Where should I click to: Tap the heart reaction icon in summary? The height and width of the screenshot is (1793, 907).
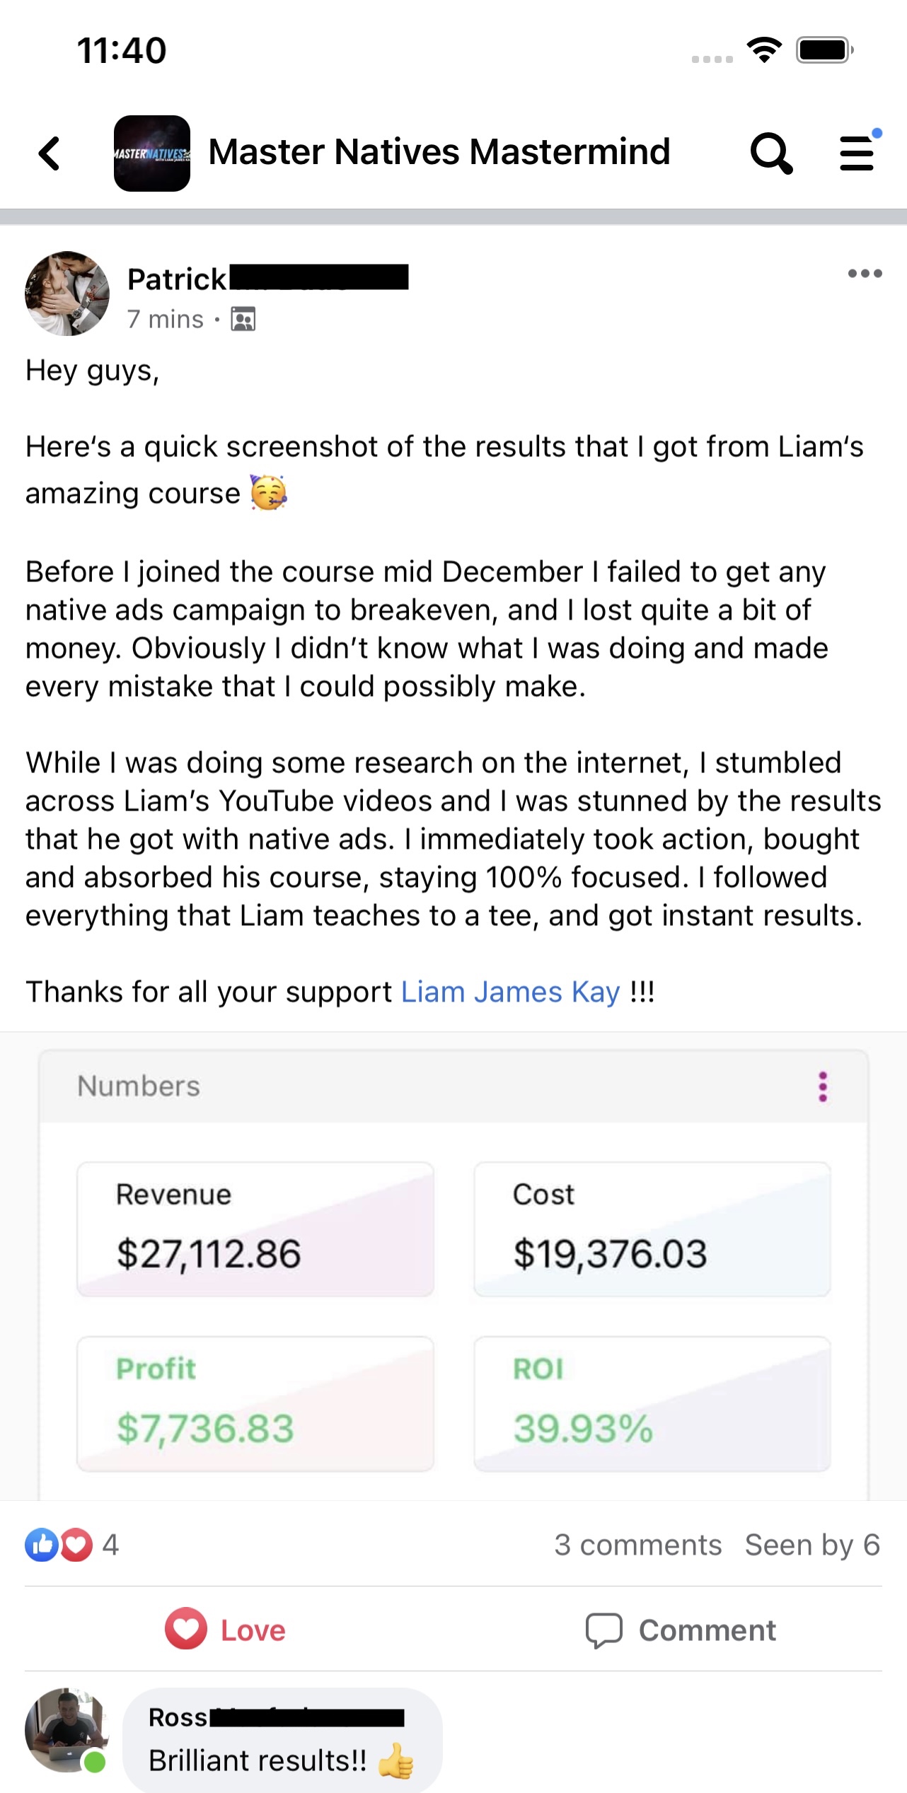(77, 1545)
